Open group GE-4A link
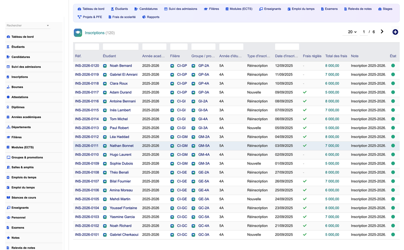The image size is (404, 250). 204,190
